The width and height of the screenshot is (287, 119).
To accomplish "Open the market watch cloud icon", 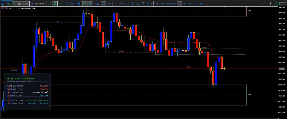I will click(3, 4).
